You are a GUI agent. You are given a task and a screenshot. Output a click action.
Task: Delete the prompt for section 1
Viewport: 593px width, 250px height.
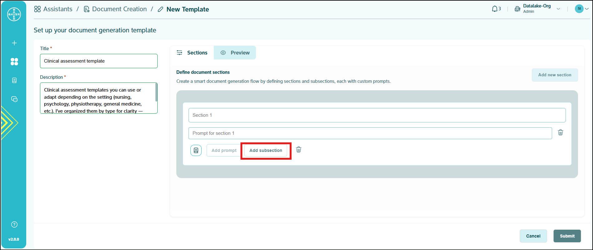(561, 133)
